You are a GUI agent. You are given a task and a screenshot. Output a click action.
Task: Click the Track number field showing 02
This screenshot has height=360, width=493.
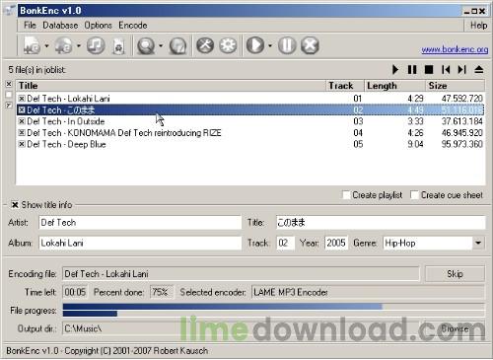coord(286,243)
